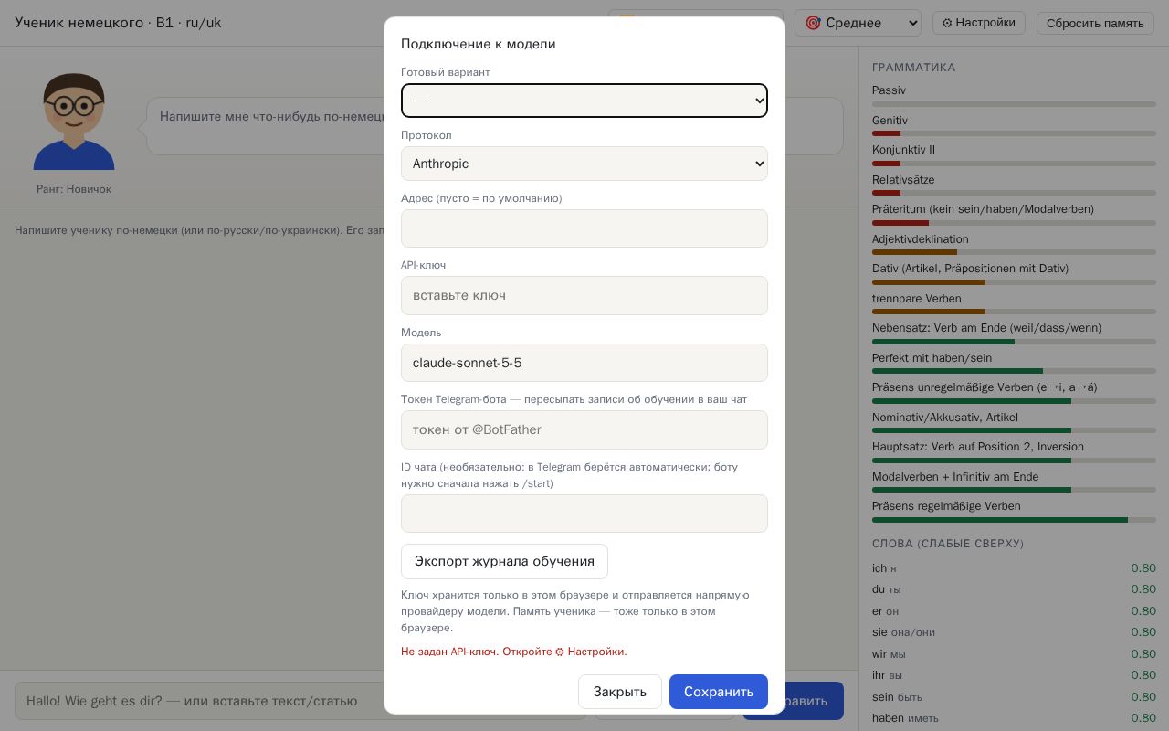Click the Telegram bot token field

click(x=584, y=429)
